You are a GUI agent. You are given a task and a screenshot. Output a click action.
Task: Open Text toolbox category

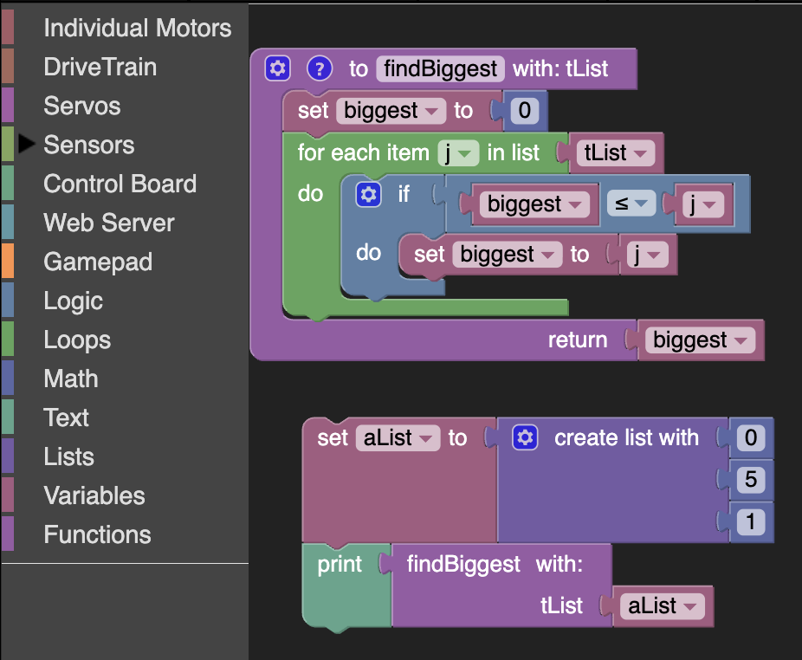click(x=66, y=417)
